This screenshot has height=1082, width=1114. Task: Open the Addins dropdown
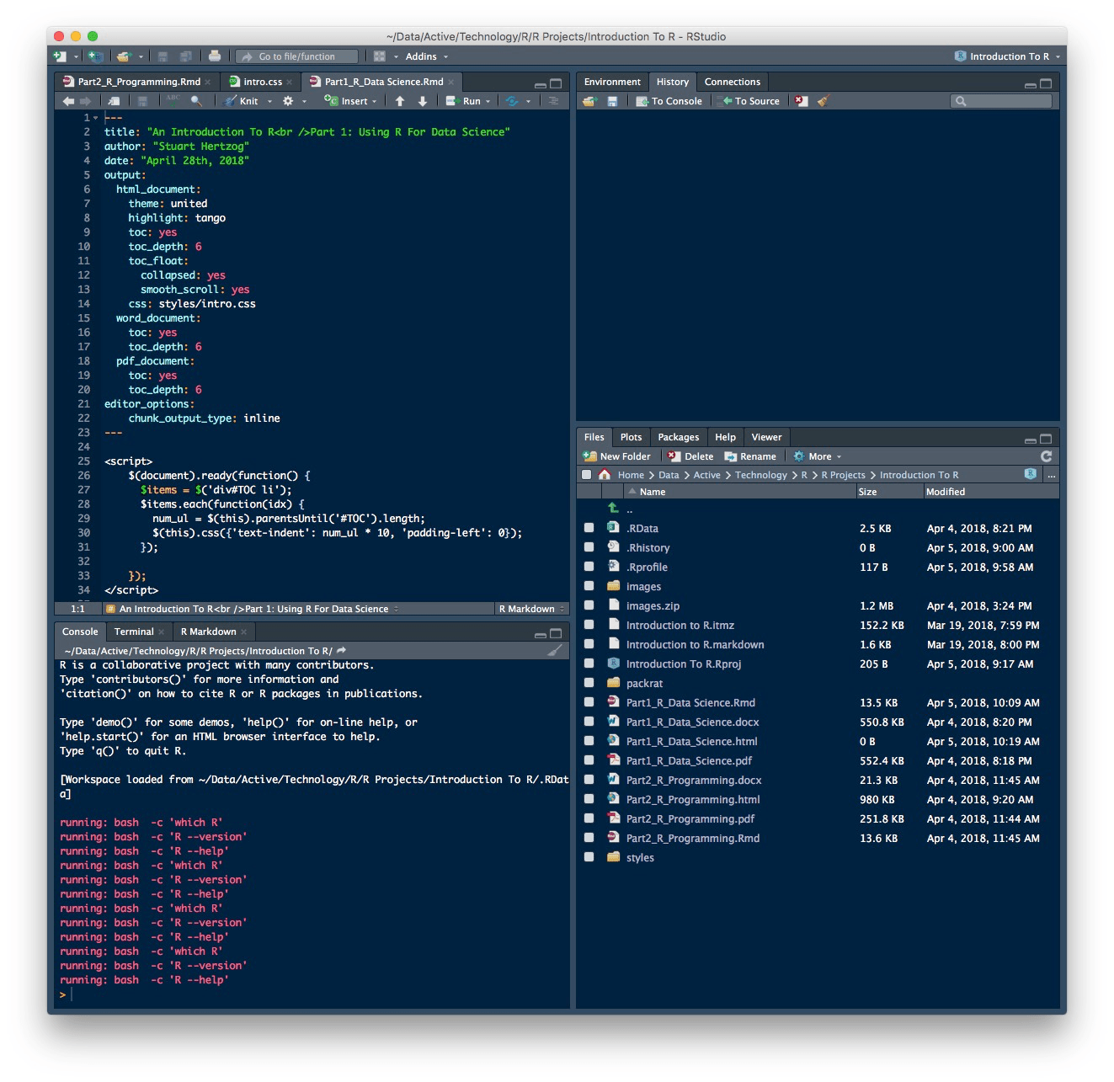click(x=426, y=56)
